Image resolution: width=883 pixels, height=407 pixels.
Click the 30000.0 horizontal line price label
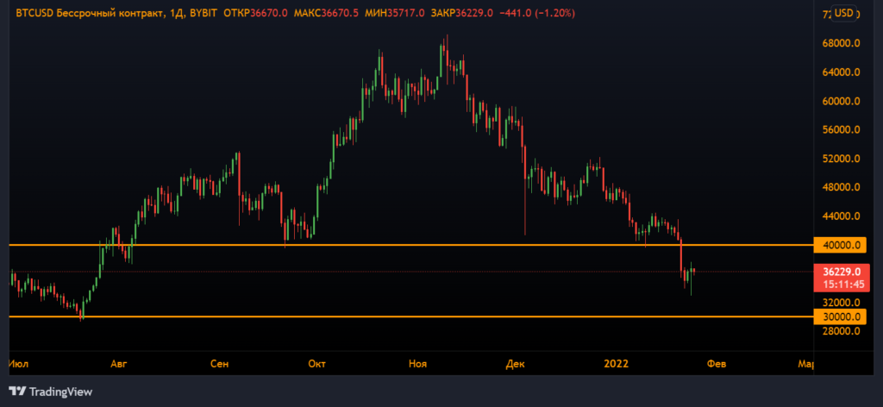(x=841, y=317)
